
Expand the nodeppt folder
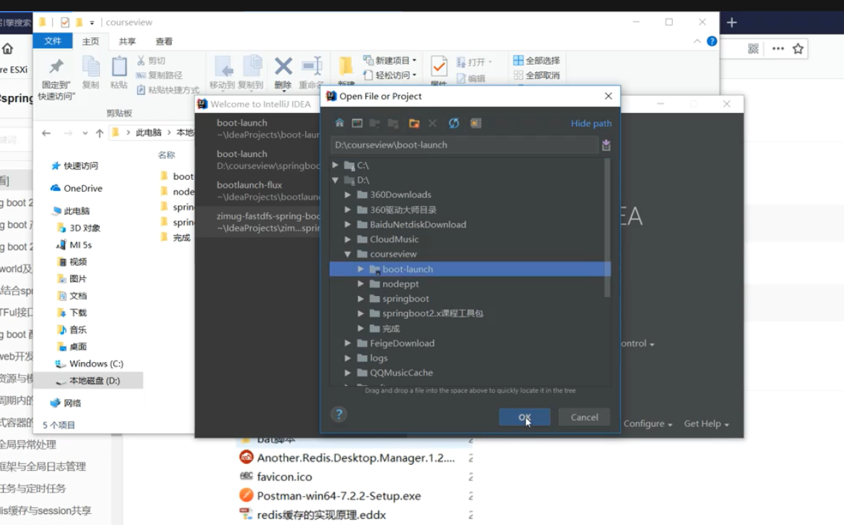point(361,283)
